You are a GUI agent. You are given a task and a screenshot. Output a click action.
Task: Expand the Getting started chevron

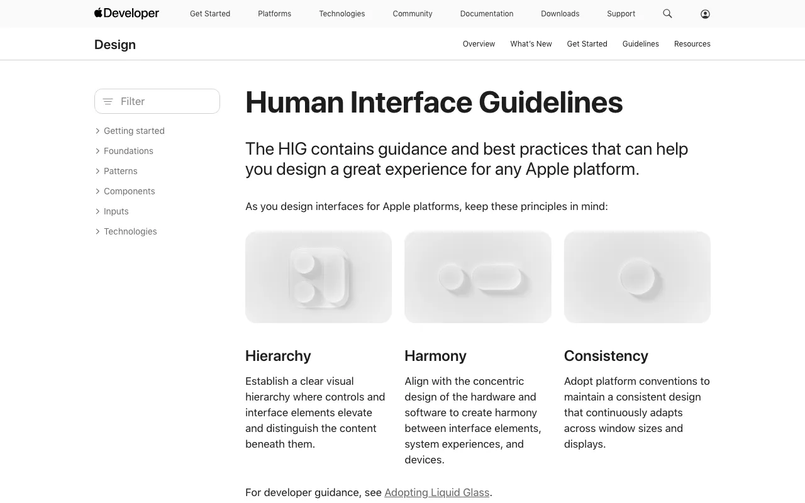[x=97, y=131]
